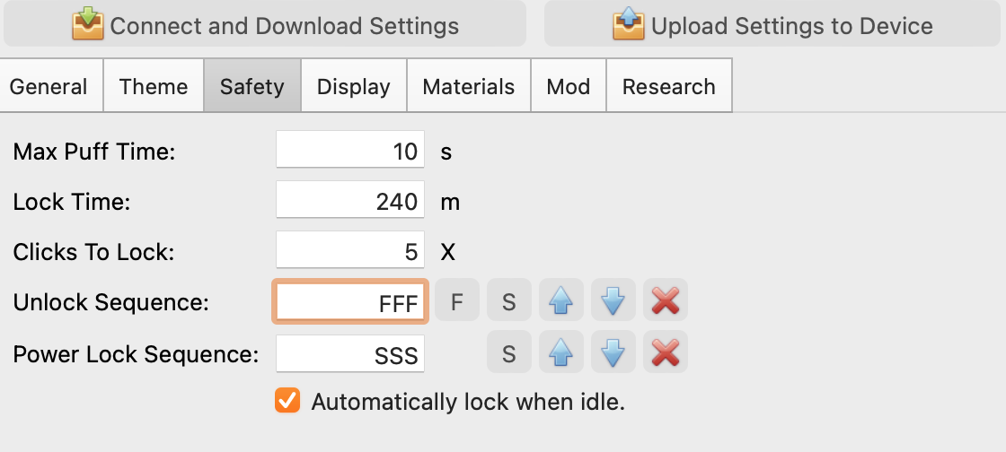Add S to the Power Lock Sequence
The width and height of the screenshot is (1006, 452).
tap(509, 354)
